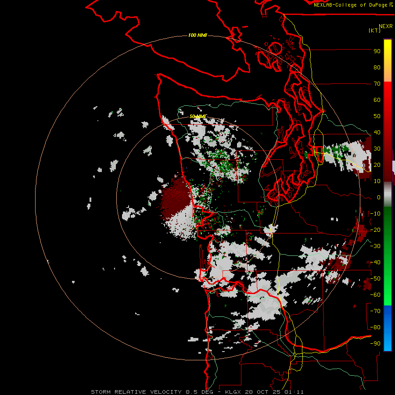Click the 0 value on the velocity scale
This screenshot has height=395, width=395.
point(379,197)
